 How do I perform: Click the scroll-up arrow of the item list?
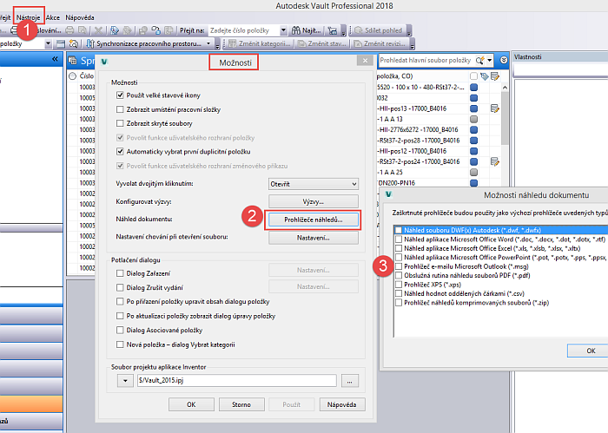[x=505, y=88]
